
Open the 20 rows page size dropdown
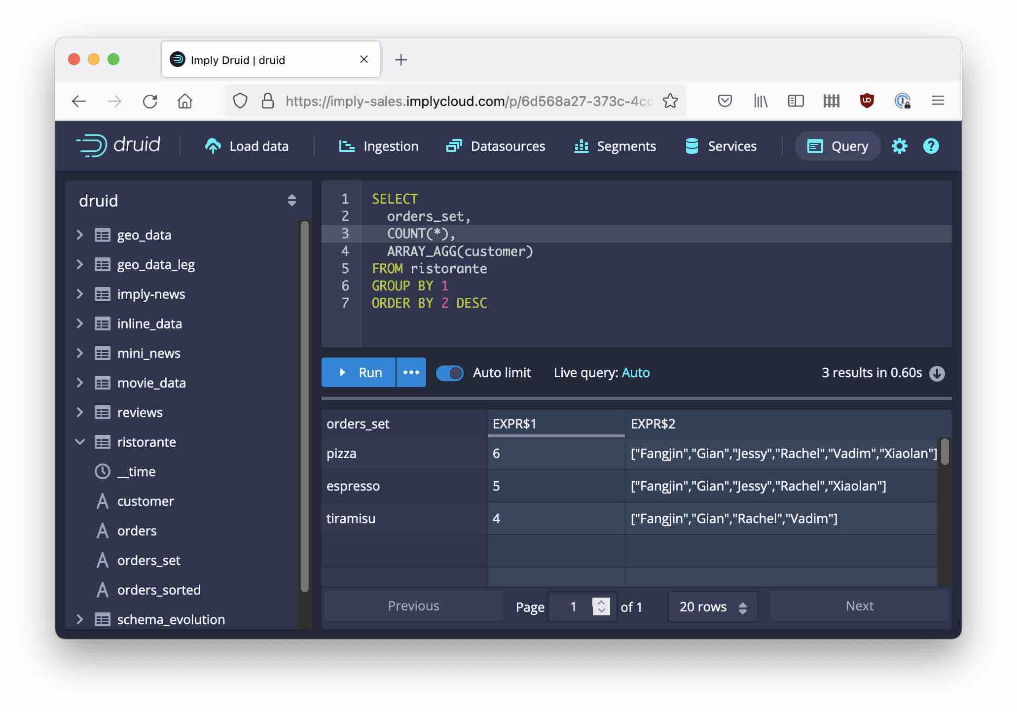[x=712, y=607]
